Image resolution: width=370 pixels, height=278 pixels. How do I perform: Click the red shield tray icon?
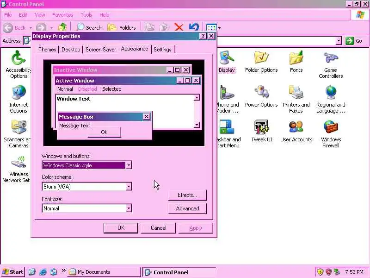(x=328, y=272)
